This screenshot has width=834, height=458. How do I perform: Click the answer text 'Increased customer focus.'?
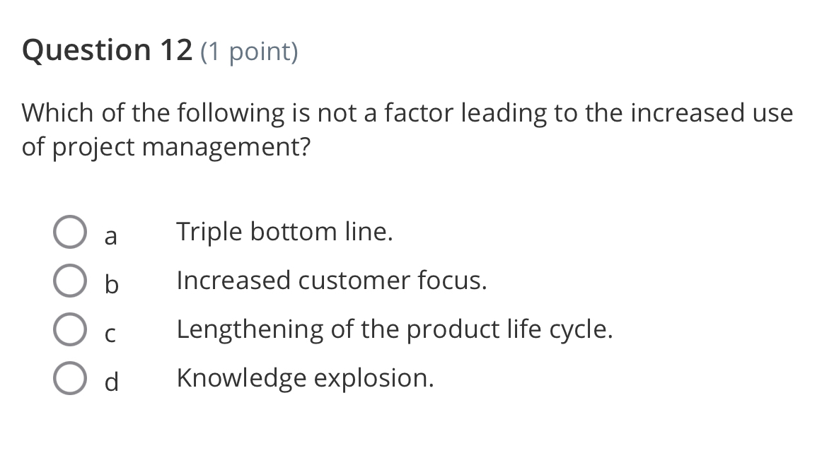(331, 281)
